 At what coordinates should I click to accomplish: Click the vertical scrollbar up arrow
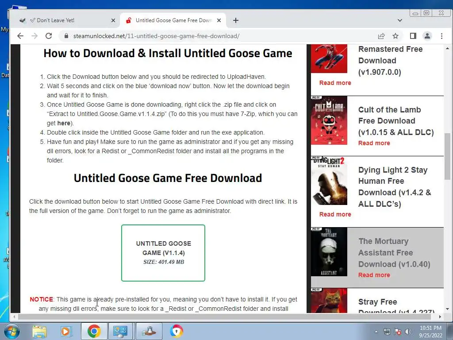tap(448, 49)
